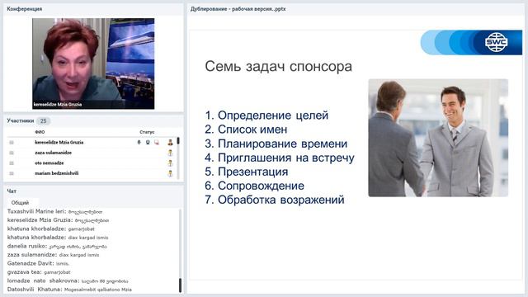
Task: Tick the checkbox beside mariam bedzenishvili
Action: 12,173
